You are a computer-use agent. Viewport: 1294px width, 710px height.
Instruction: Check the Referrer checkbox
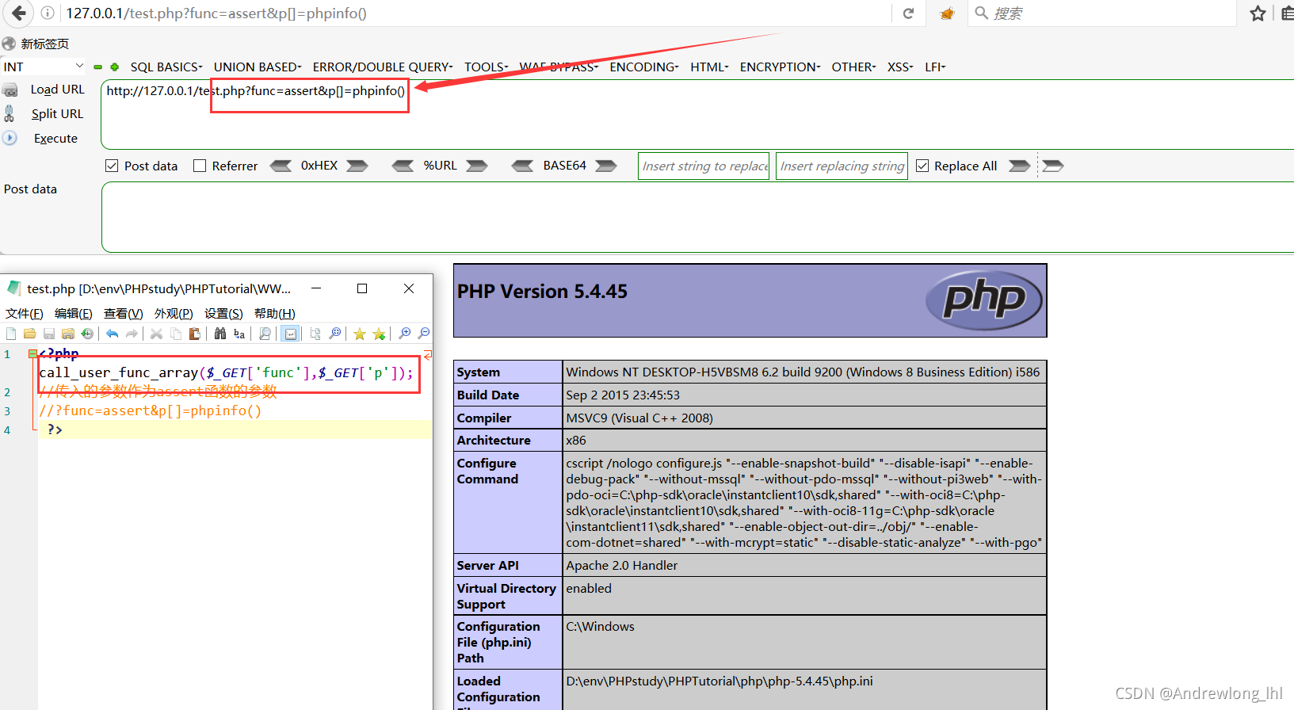(200, 166)
